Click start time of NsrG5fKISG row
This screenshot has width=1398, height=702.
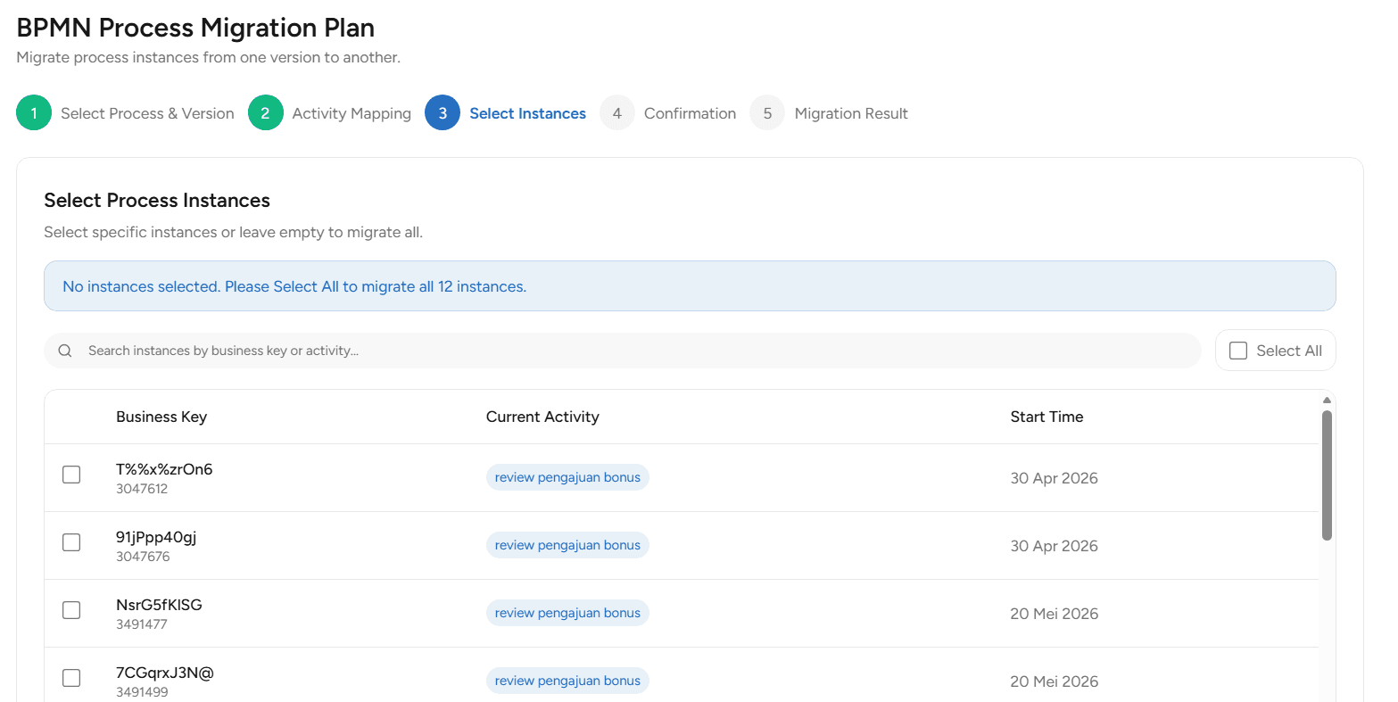point(1054,614)
